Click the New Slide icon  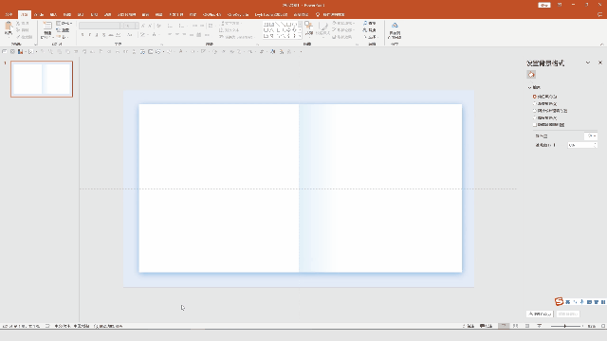tap(47, 27)
